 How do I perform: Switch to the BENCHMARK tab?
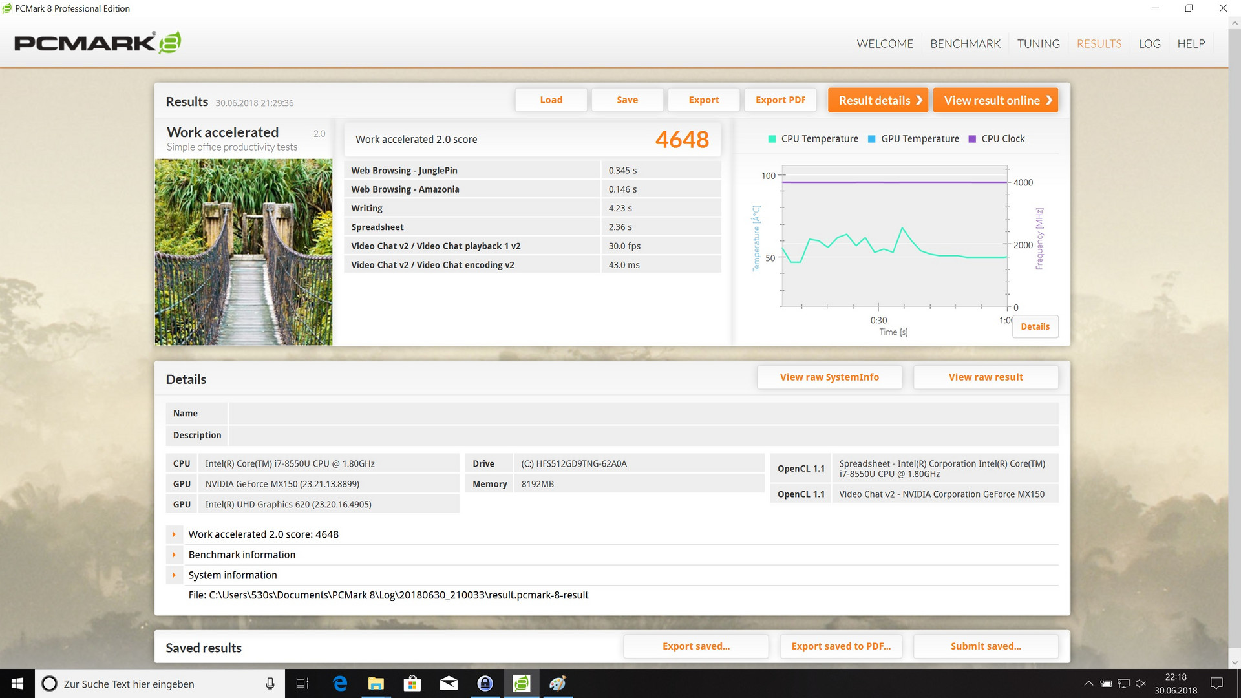coord(965,43)
